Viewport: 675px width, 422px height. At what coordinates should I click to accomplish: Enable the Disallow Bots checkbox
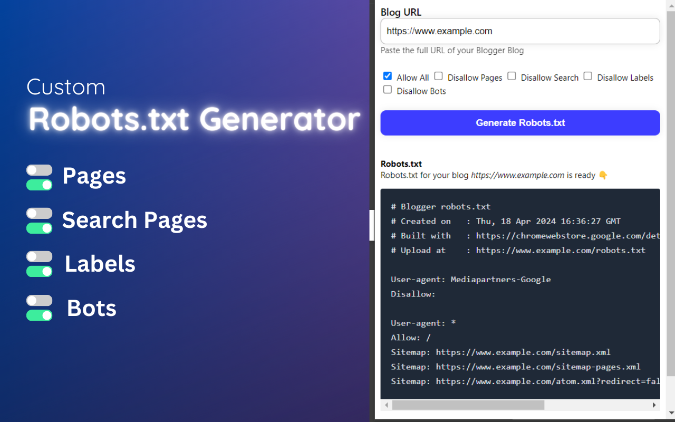pyautogui.click(x=387, y=89)
